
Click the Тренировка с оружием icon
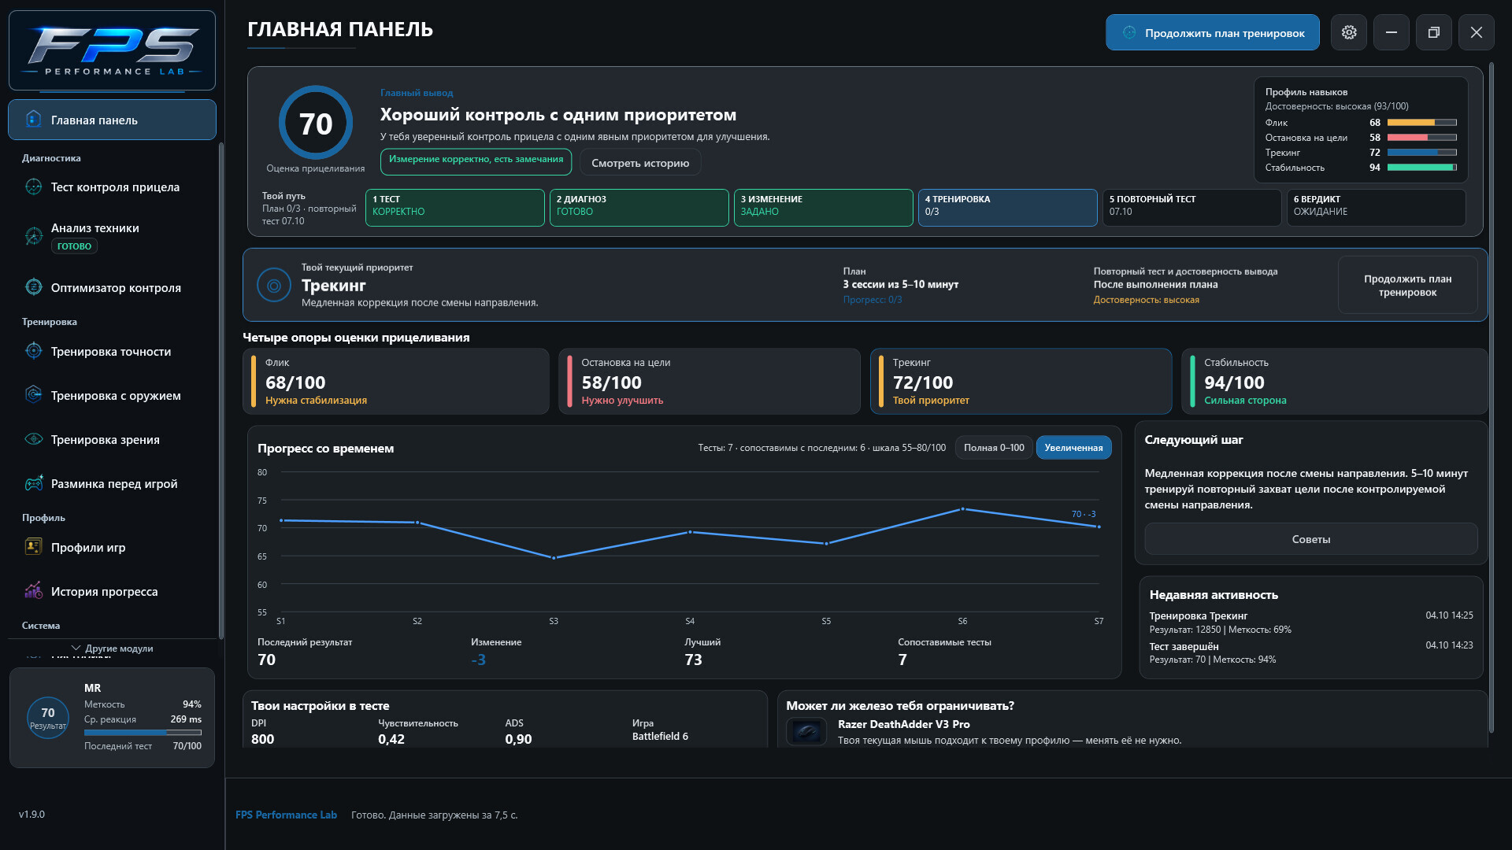33,395
